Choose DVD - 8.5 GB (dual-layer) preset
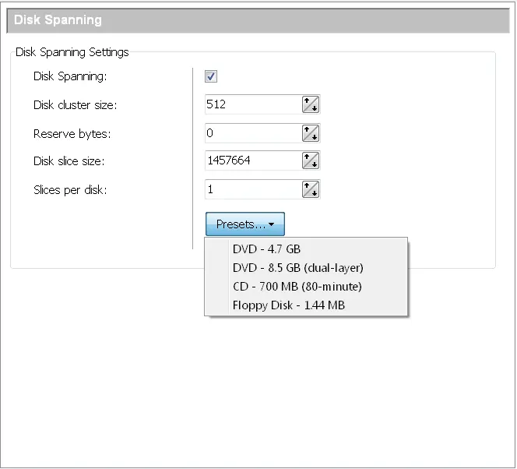This screenshot has width=517, height=469. coord(306,268)
